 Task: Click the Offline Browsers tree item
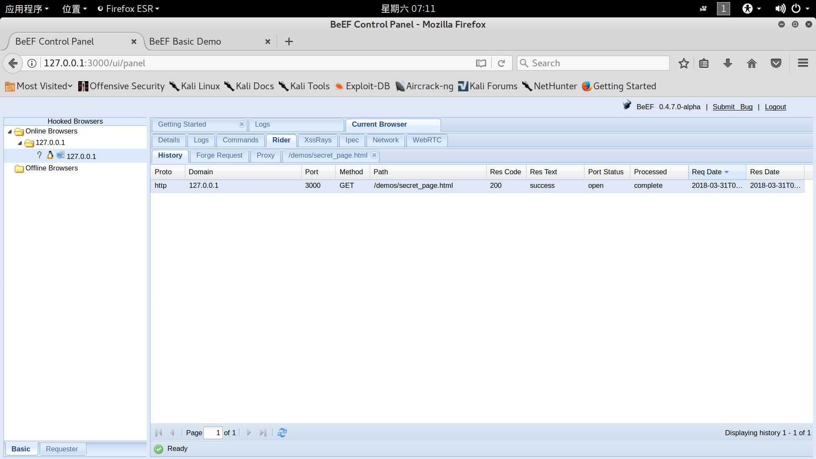[x=51, y=167]
